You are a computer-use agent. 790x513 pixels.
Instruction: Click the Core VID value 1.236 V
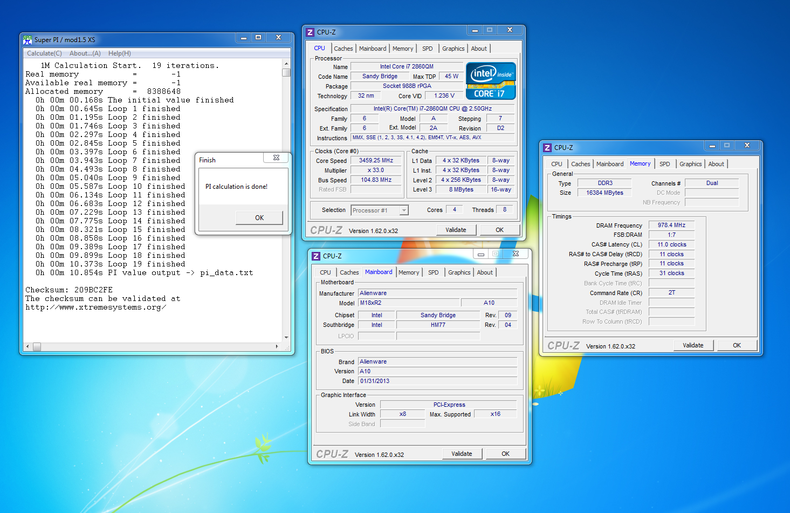click(x=444, y=95)
